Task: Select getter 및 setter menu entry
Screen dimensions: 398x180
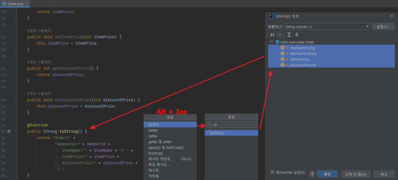Action: click(170, 142)
